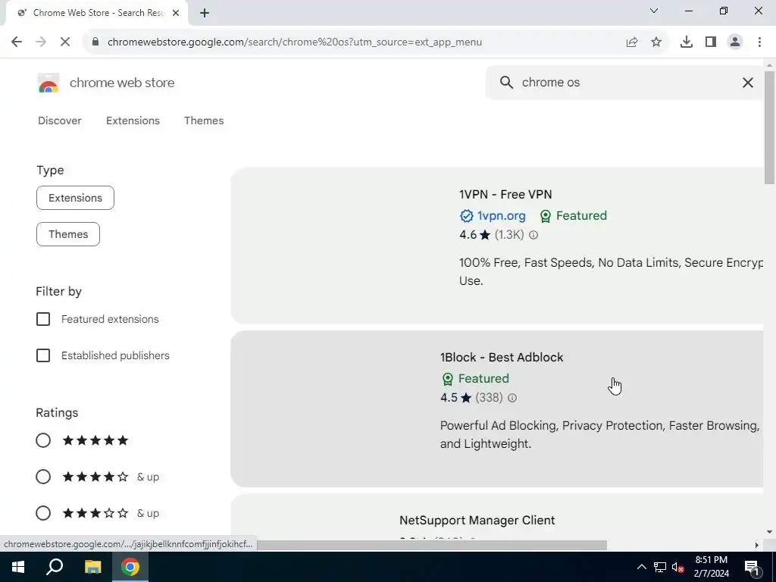Click the 1Block description text

click(x=600, y=434)
